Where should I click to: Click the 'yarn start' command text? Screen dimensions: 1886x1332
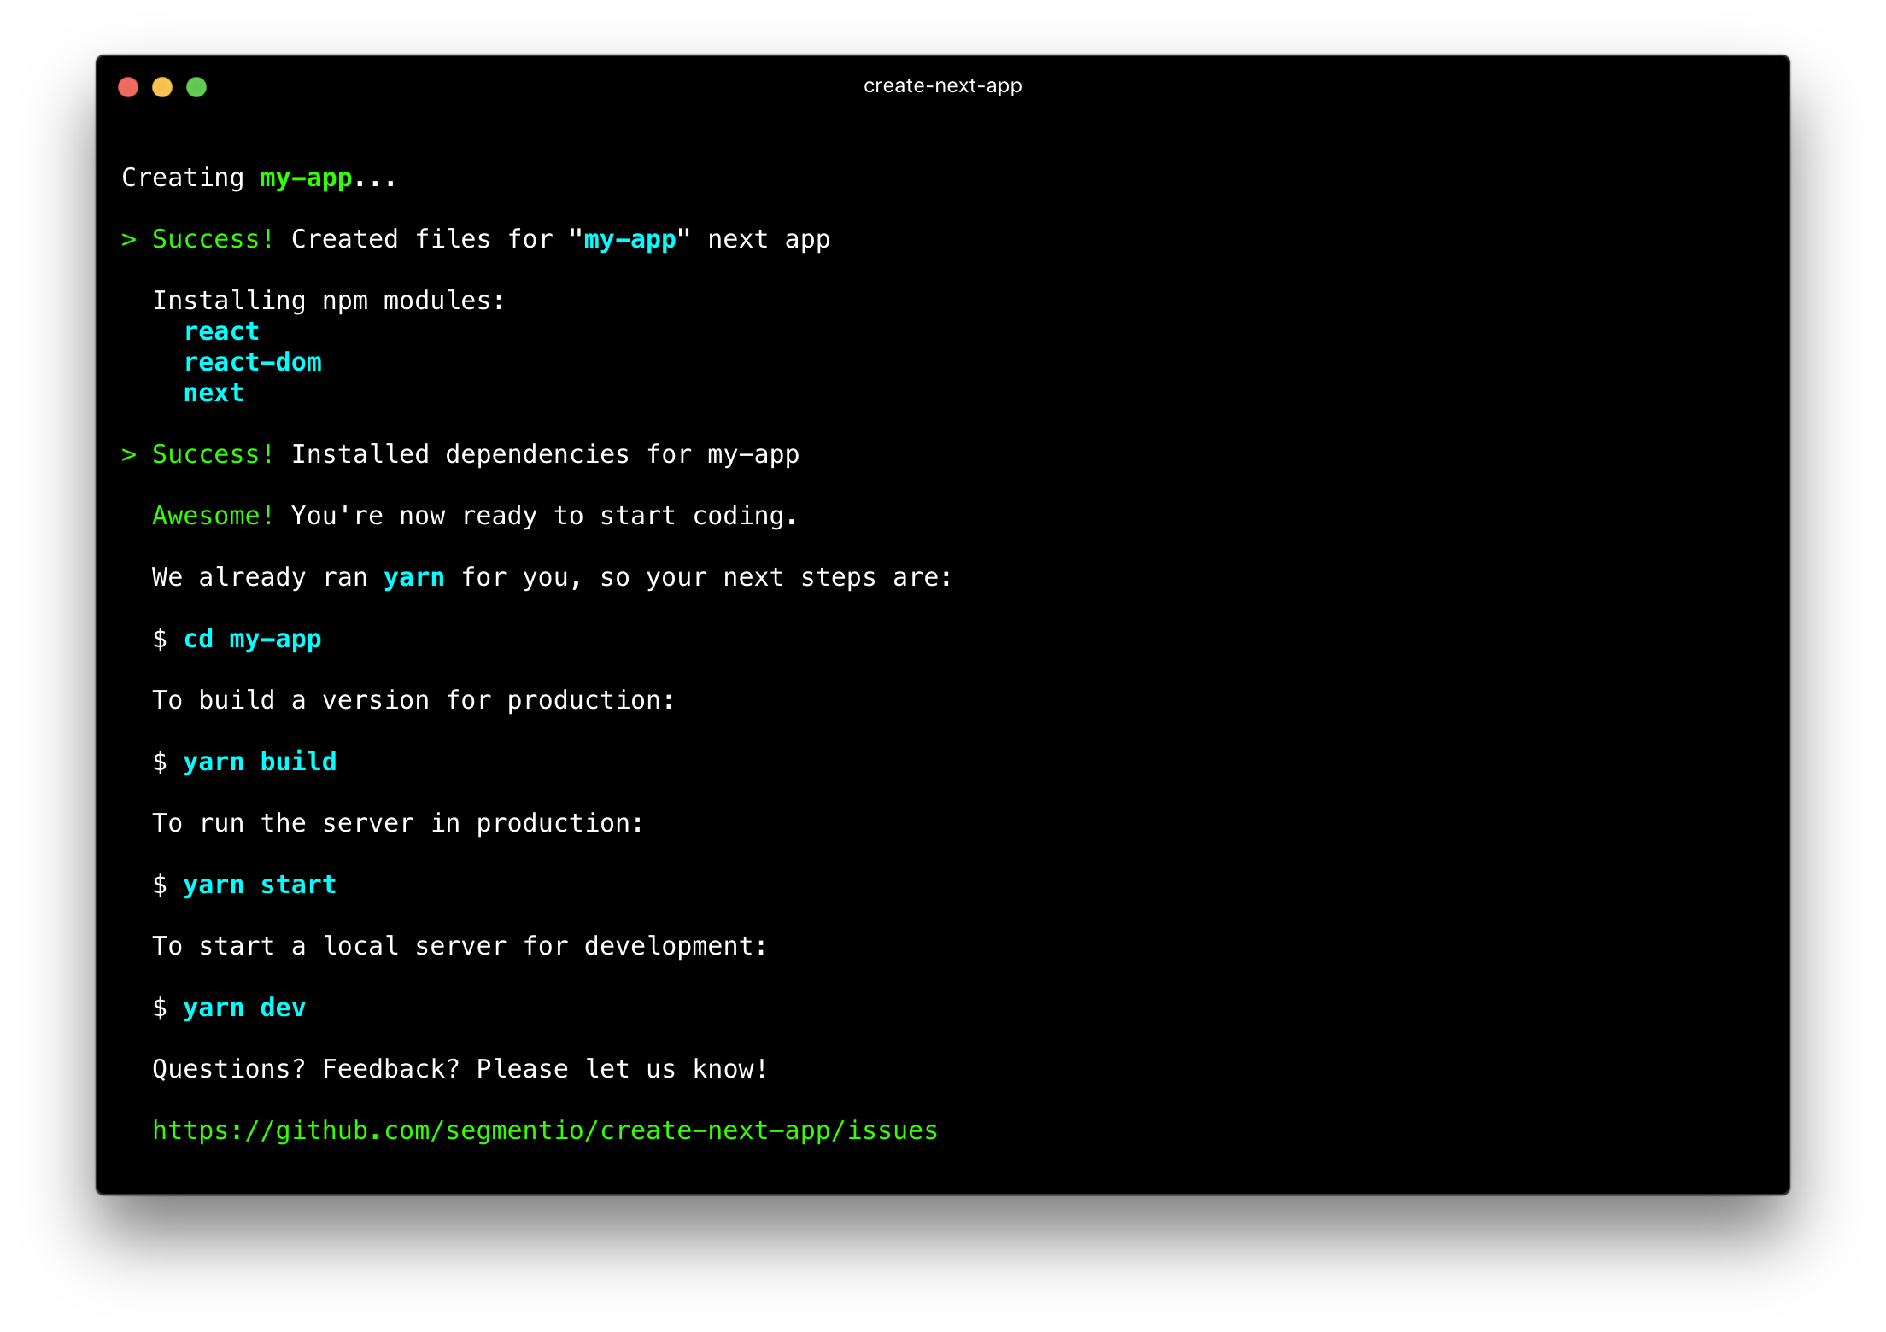tap(260, 885)
